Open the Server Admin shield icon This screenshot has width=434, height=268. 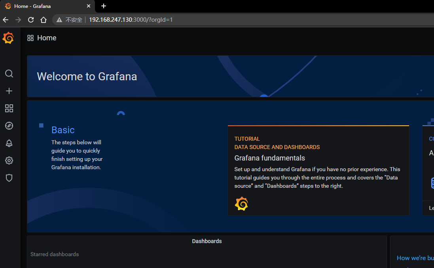[9, 178]
